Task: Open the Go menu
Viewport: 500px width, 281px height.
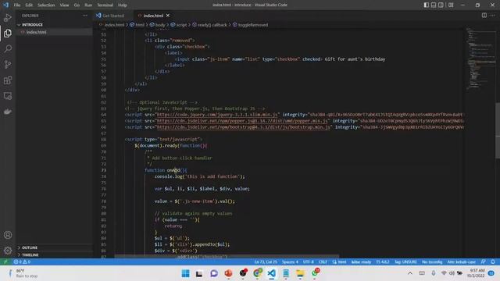Action: coord(77,5)
